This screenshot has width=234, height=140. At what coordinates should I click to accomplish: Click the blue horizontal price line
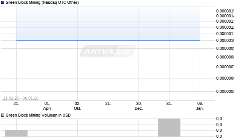pyautogui.click(x=108, y=40)
